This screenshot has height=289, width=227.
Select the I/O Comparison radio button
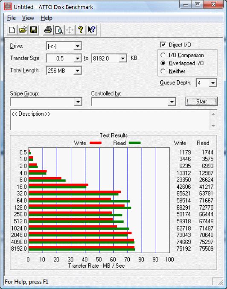(x=163, y=55)
